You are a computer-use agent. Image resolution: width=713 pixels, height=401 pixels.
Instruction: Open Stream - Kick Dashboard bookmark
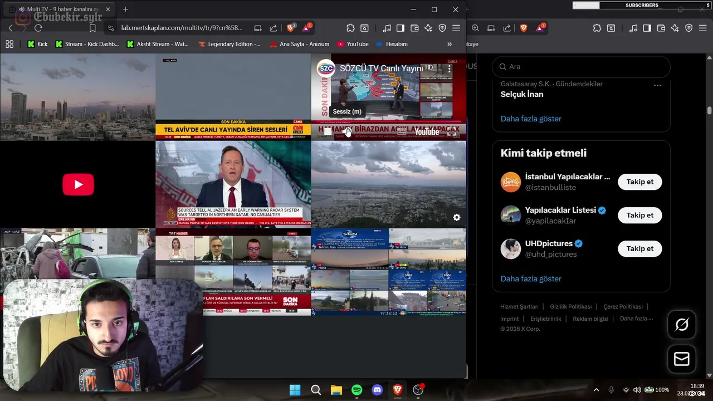87,44
